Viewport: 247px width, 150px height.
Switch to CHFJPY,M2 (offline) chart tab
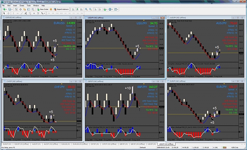[109, 144]
